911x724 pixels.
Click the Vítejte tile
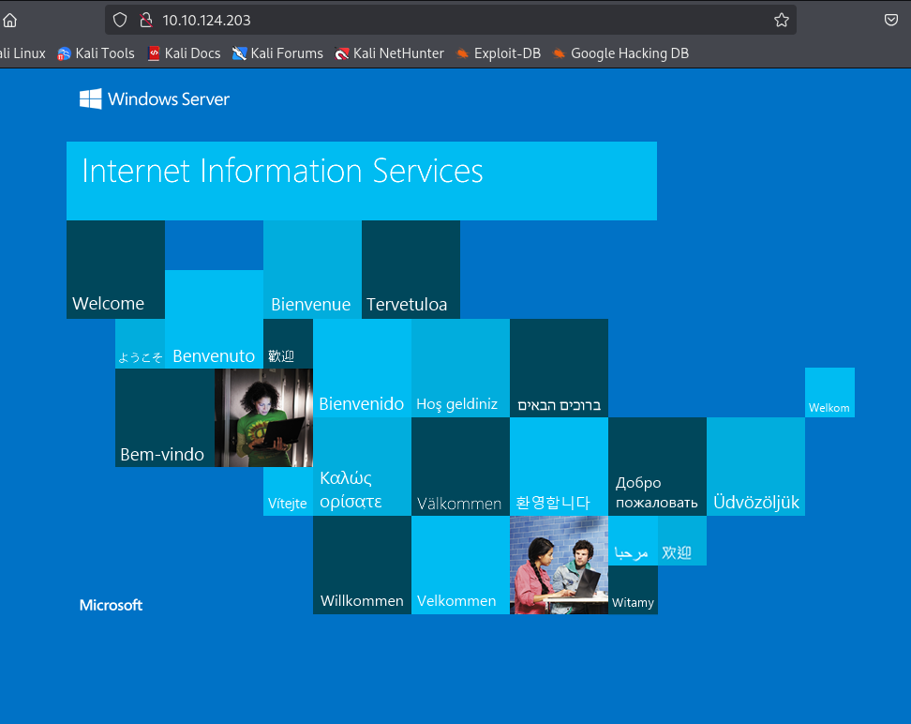[x=288, y=491]
